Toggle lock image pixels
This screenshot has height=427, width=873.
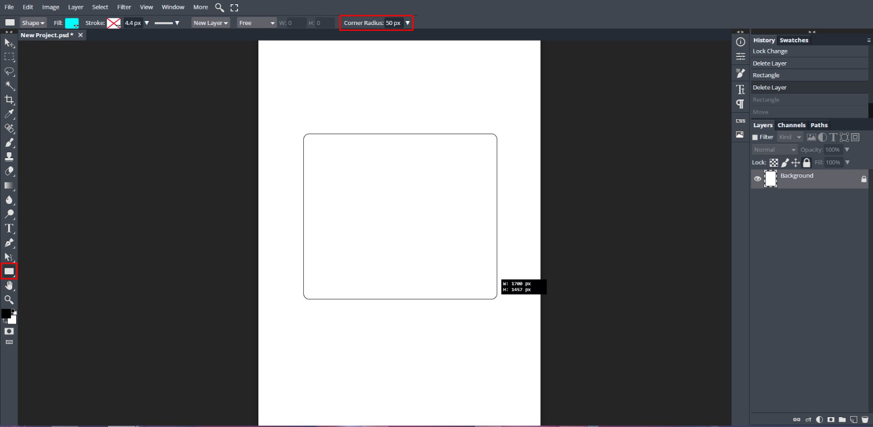(x=785, y=163)
